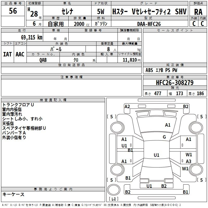The image size is (208, 208).
Task: Select the displacement value 2000 cc
Action: pyautogui.click(x=82, y=24)
